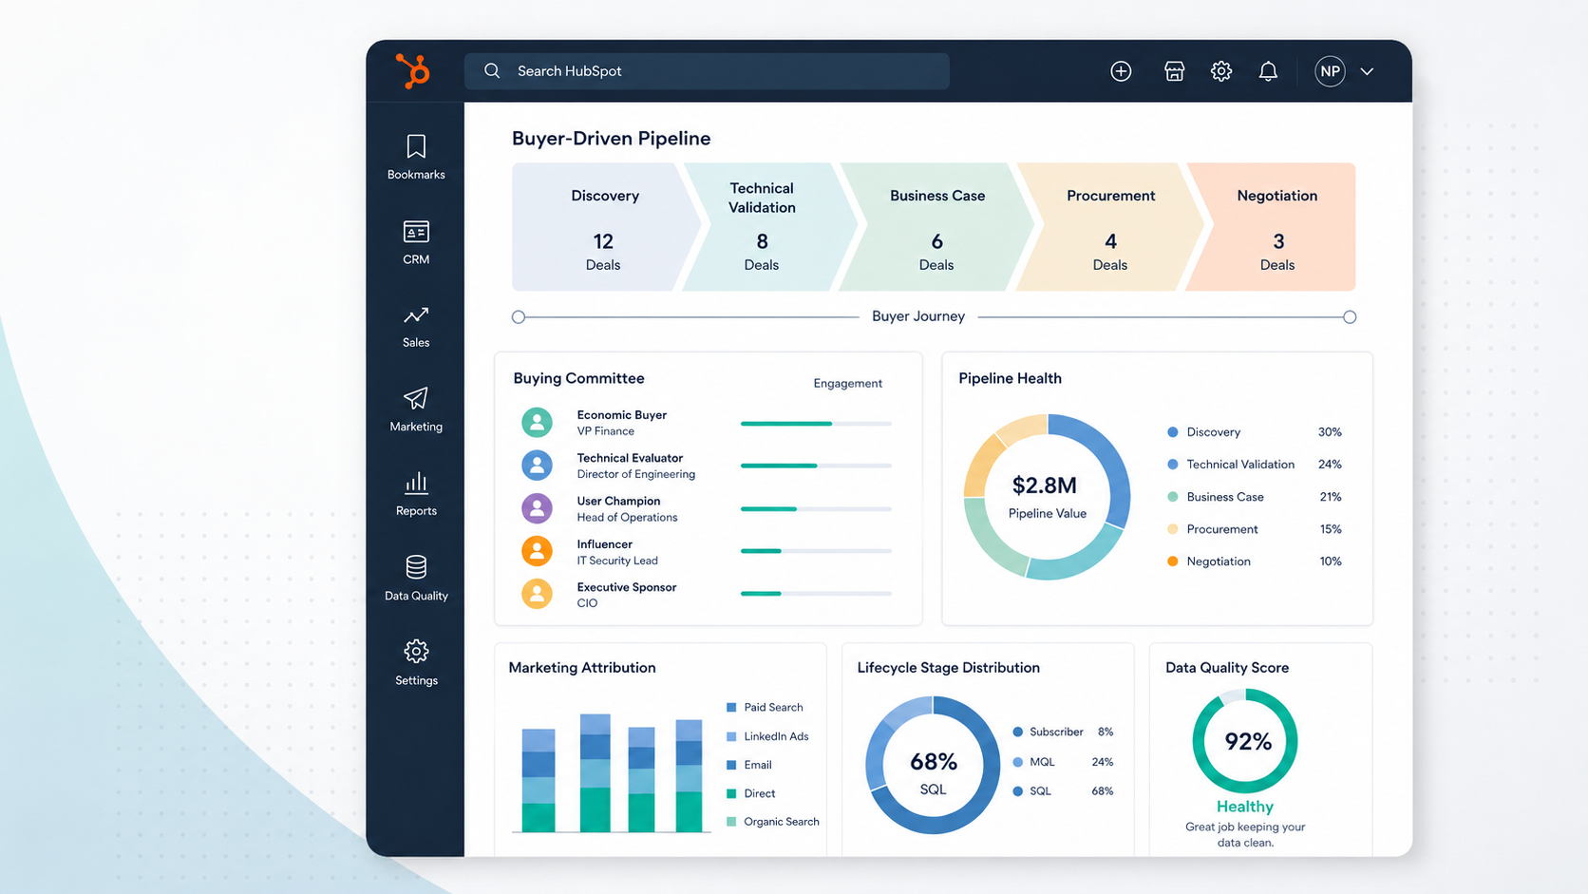1588x894 pixels.
Task: Click the Procurement legend dot
Action: [x=1173, y=529]
